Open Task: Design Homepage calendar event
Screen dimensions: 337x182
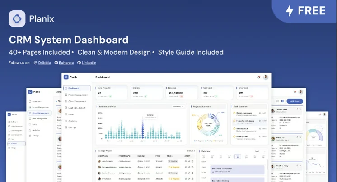click(237, 170)
